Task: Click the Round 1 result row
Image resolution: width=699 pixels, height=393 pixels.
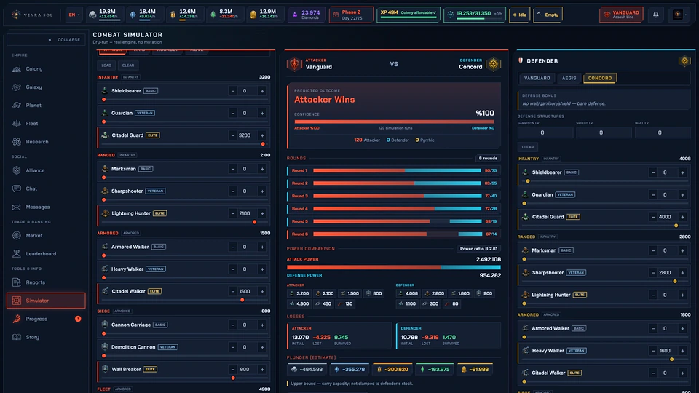Action: click(x=394, y=170)
